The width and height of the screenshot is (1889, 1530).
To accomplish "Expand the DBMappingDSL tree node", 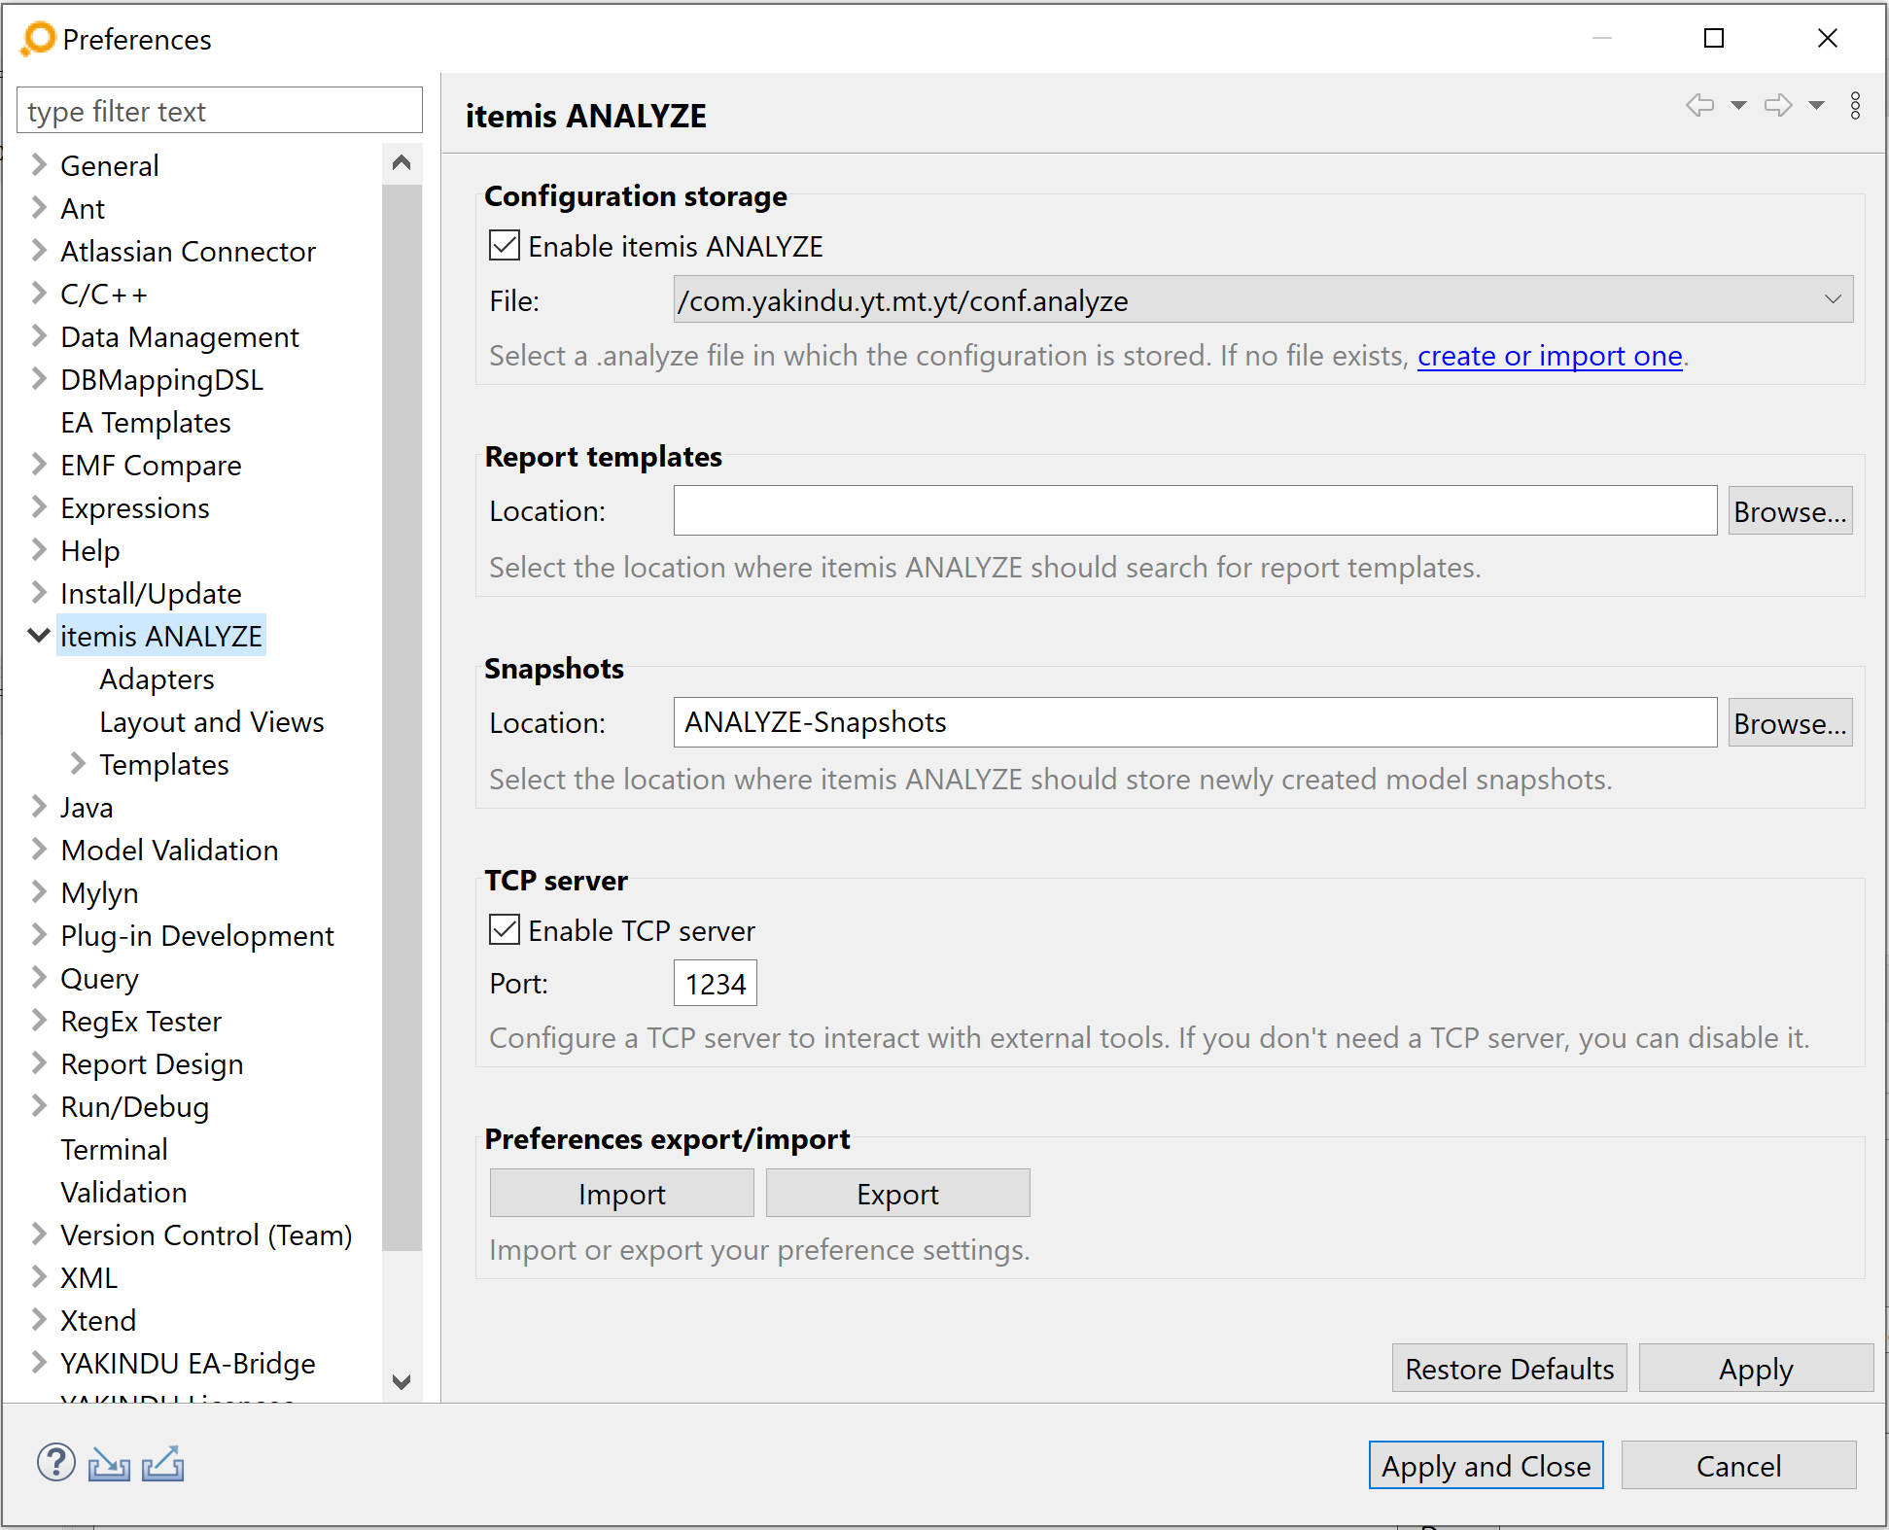I will (x=39, y=378).
